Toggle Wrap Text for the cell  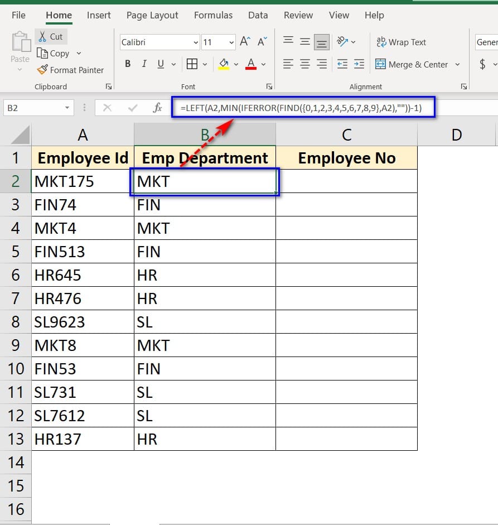(401, 42)
